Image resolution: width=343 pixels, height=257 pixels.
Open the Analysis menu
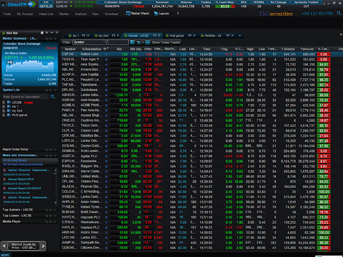tap(81, 14)
